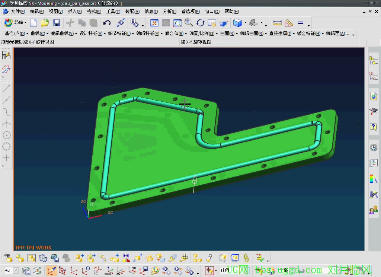Select the Zoom in/out magnifier icon
The height and width of the screenshot is (277, 381).
[x=189, y=23]
